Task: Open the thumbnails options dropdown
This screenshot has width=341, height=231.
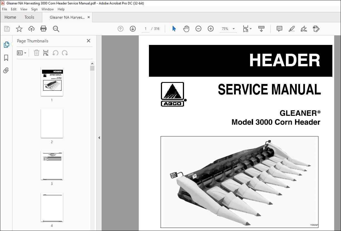Action: (x=22, y=53)
